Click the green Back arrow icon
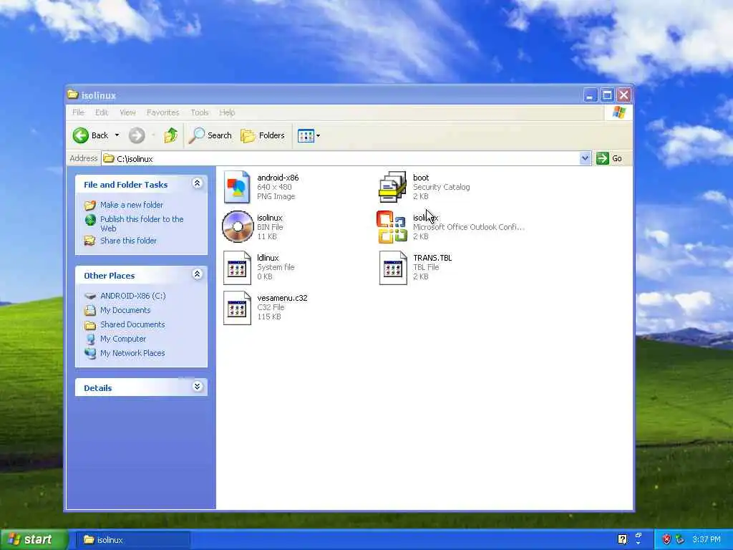Image resolution: width=733 pixels, height=550 pixels. 80,135
